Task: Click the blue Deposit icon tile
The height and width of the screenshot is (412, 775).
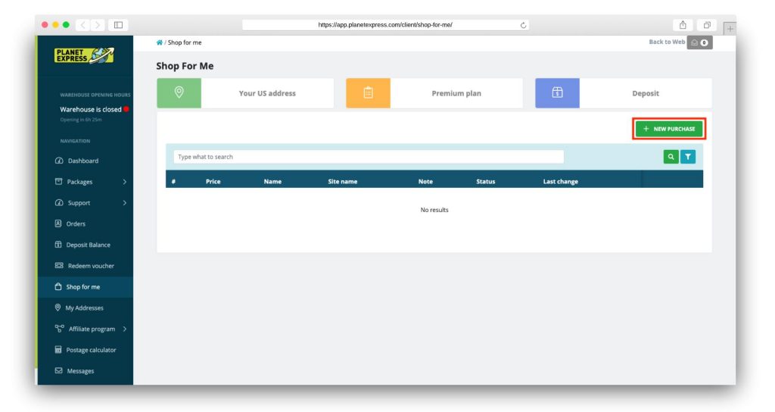Action: pyautogui.click(x=558, y=93)
